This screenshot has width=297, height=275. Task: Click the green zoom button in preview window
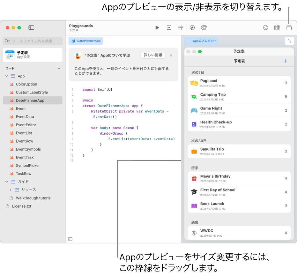tap(200, 51)
